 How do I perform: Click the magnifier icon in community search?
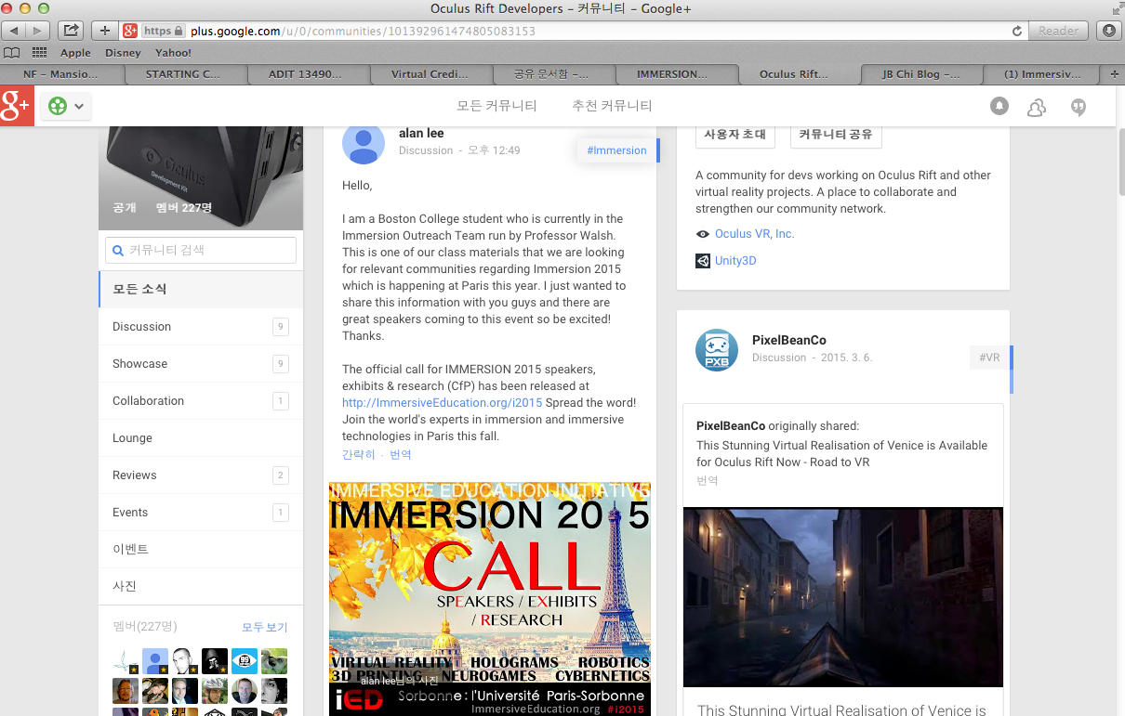(x=118, y=250)
